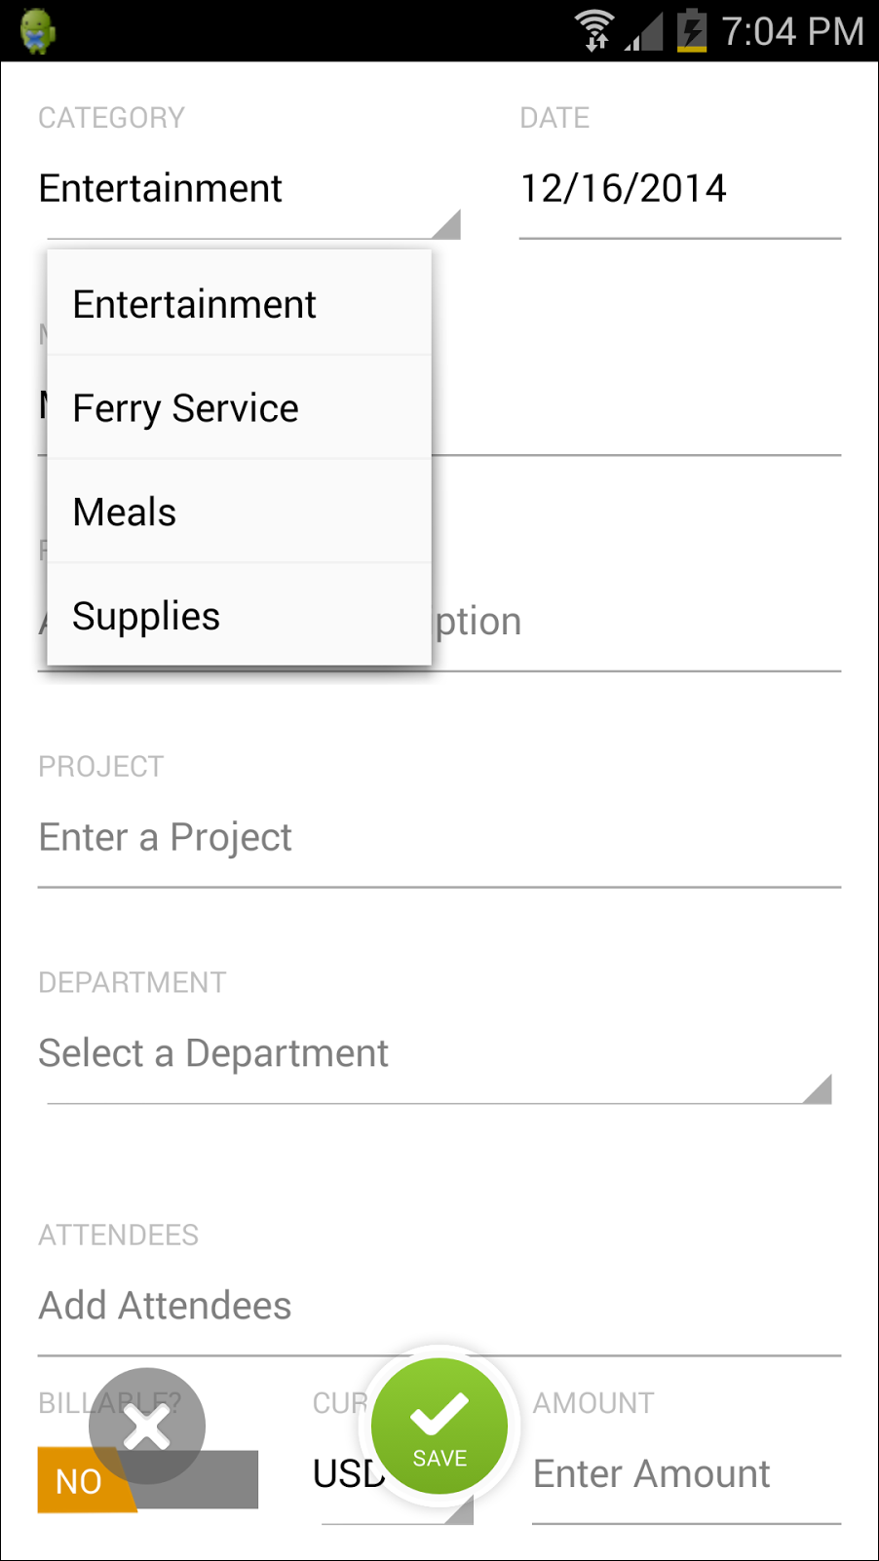Screen dimensions: 879x1561
Task: Choose Ferry Service from the category list
Action: coord(240,408)
